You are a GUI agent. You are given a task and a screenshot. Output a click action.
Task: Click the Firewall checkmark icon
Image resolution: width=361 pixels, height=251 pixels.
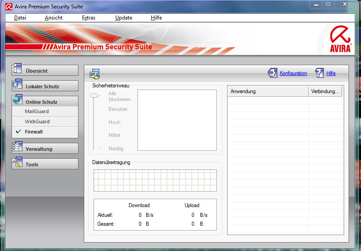[19, 132]
